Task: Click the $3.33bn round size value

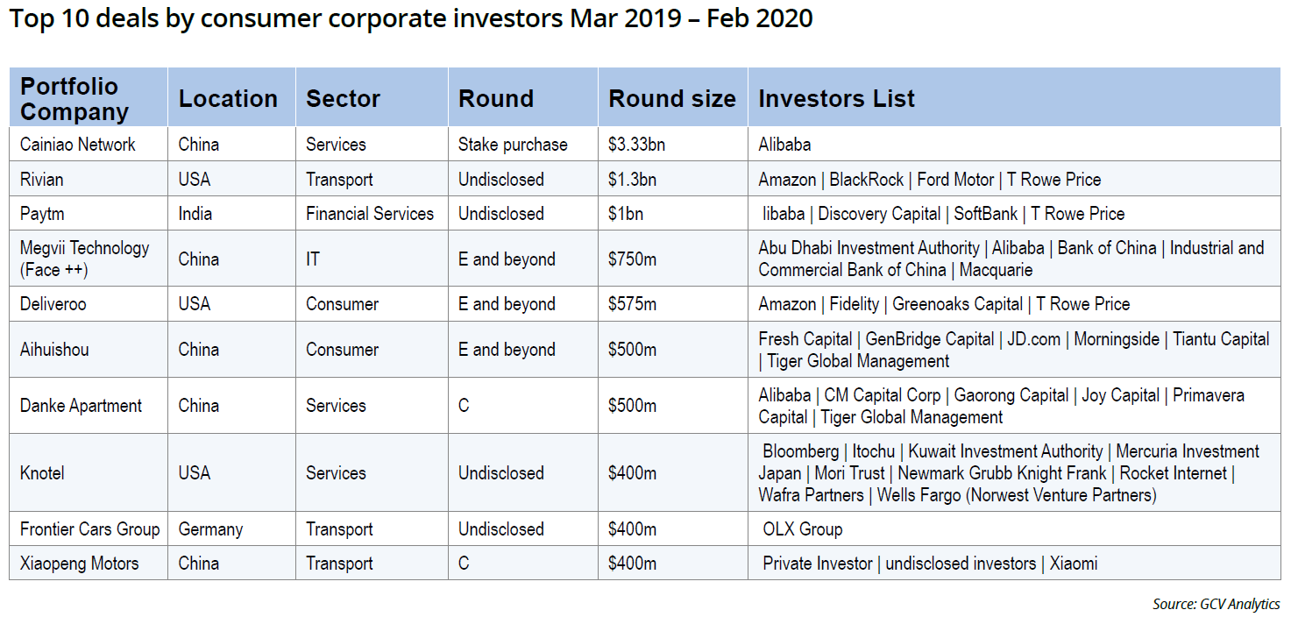Action: [636, 145]
